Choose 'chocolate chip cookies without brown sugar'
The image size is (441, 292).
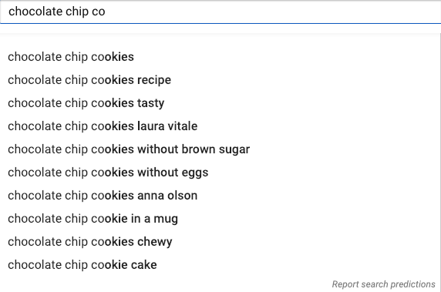pyautogui.click(x=220, y=149)
